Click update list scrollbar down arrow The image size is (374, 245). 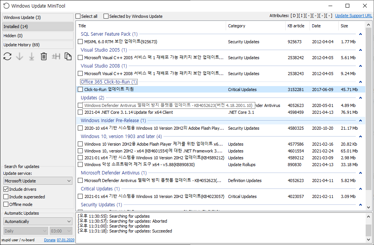tap(369, 207)
